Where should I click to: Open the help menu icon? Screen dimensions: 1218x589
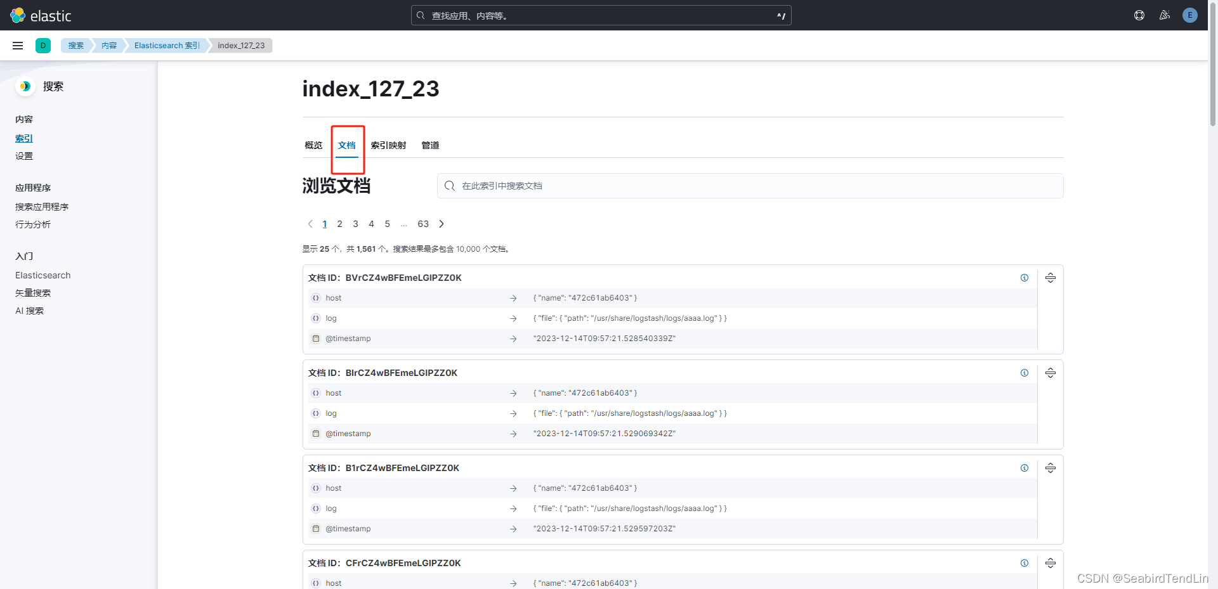coord(1139,15)
